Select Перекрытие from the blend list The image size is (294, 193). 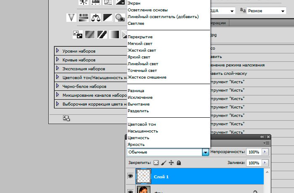point(140,37)
